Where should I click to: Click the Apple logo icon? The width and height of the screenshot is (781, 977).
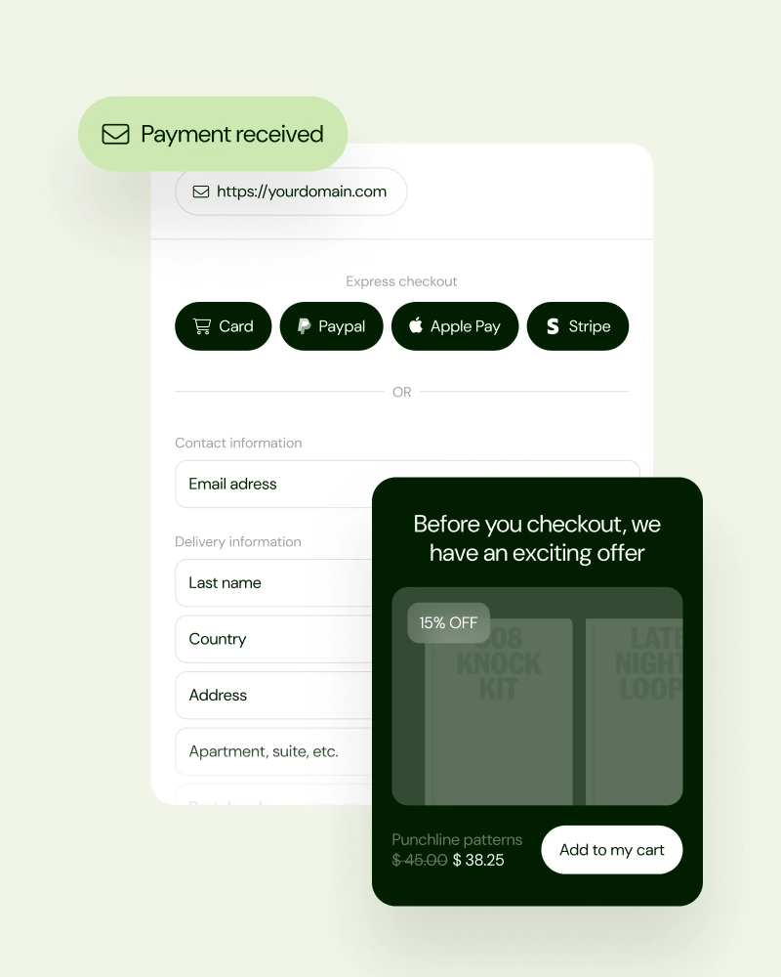coord(416,325)
